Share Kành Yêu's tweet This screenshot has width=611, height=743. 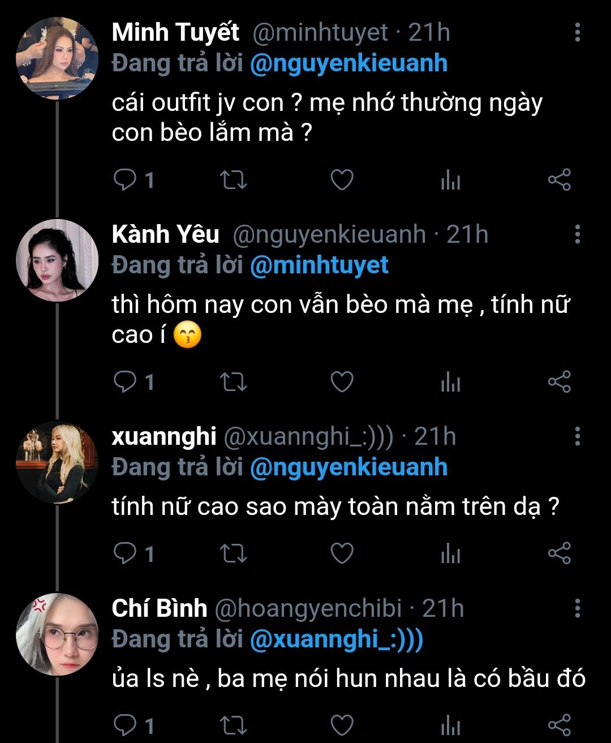pos(560,383)
